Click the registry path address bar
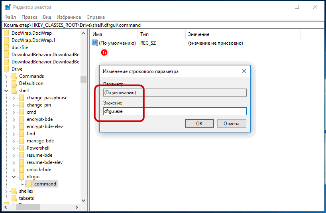This screenshot has width=326, height=213. point(163,25)
